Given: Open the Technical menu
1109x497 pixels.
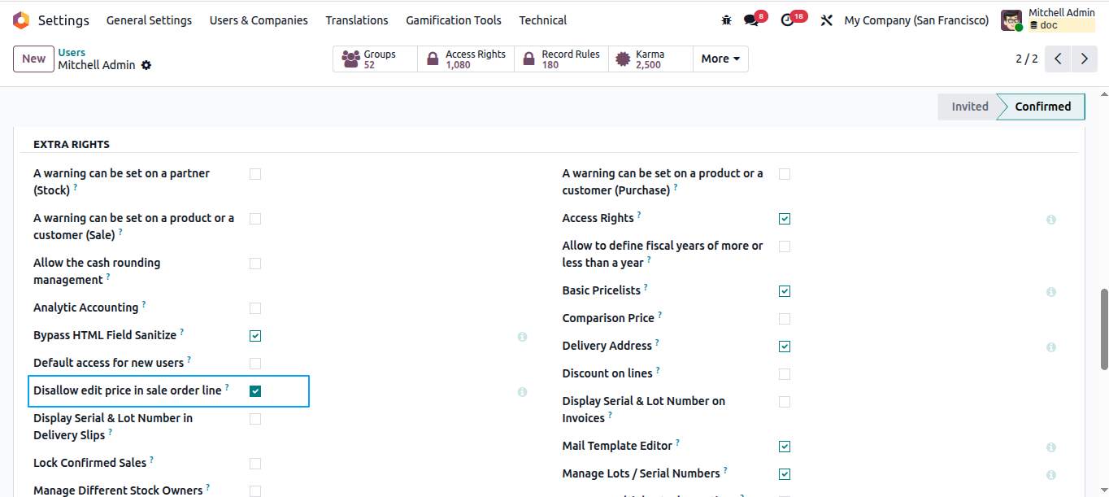Looking at the screenshot, I should pos(543,20).
